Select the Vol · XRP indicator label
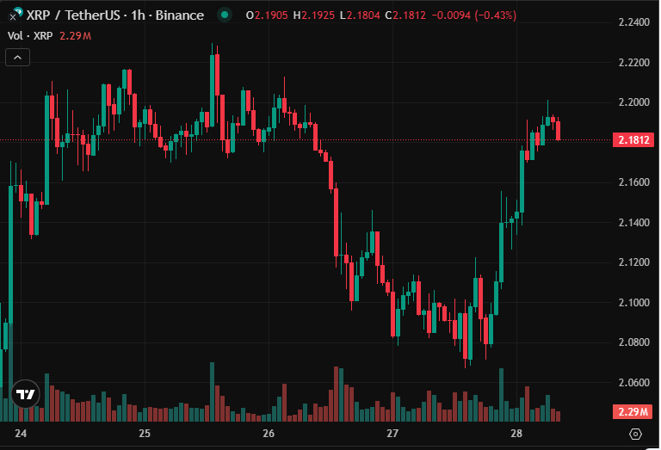The height and width of the screenshot is (450, 661). click(x=30, y=36)
